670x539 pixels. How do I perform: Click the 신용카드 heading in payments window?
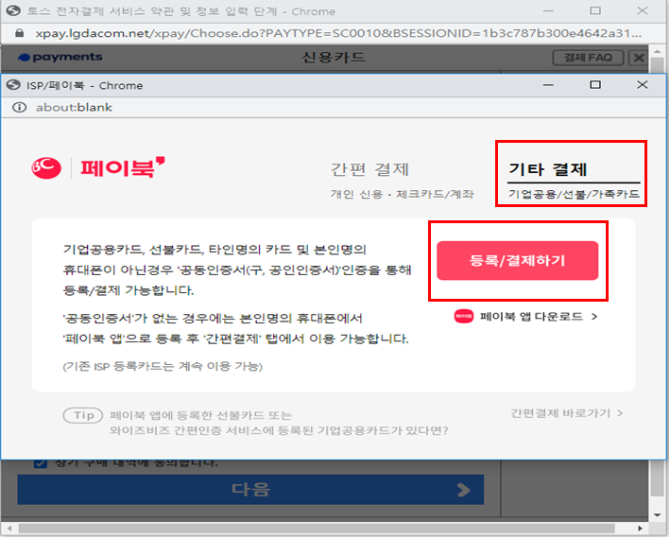[334, 57]
